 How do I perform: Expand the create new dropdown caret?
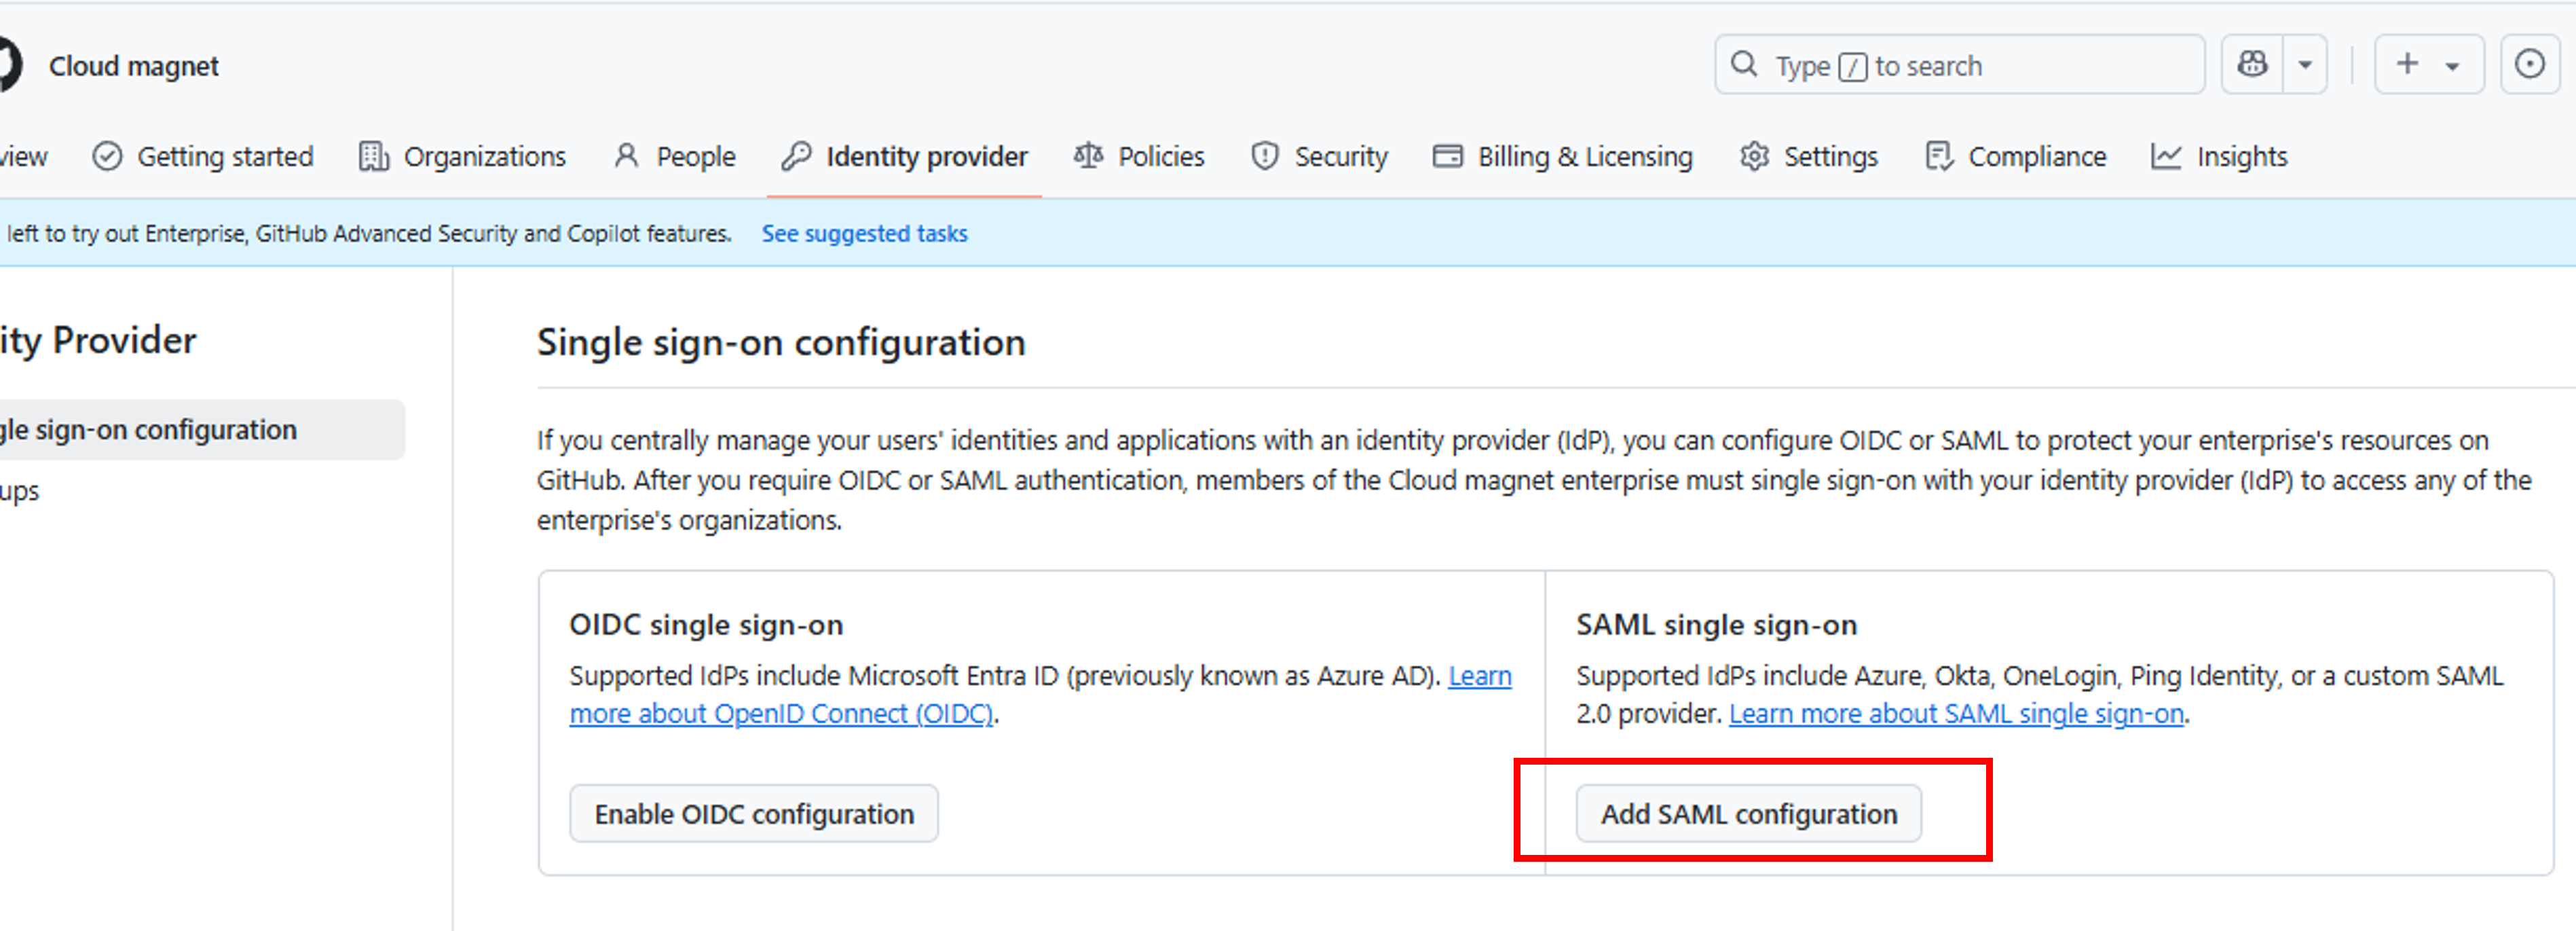coord(2453,66)
